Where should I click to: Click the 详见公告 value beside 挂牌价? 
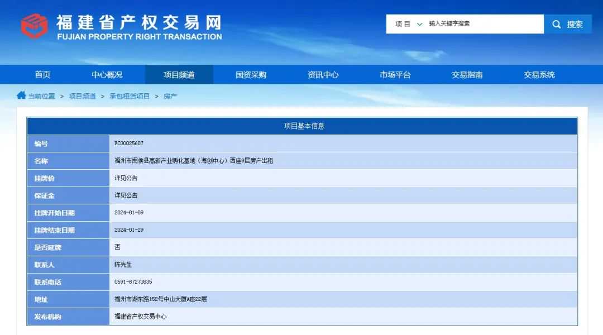pos(126,178)
